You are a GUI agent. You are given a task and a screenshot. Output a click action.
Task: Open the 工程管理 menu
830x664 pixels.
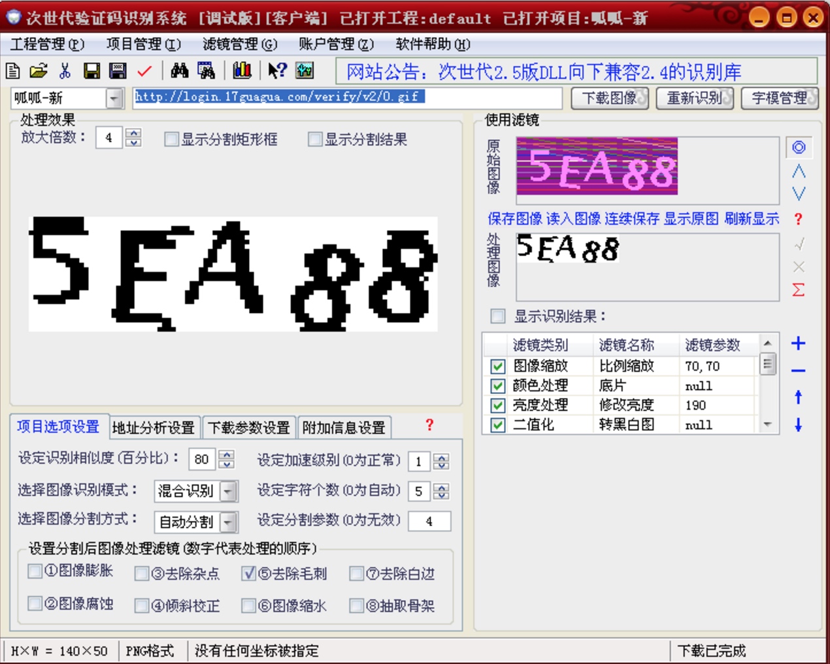[x=47, y=44]
